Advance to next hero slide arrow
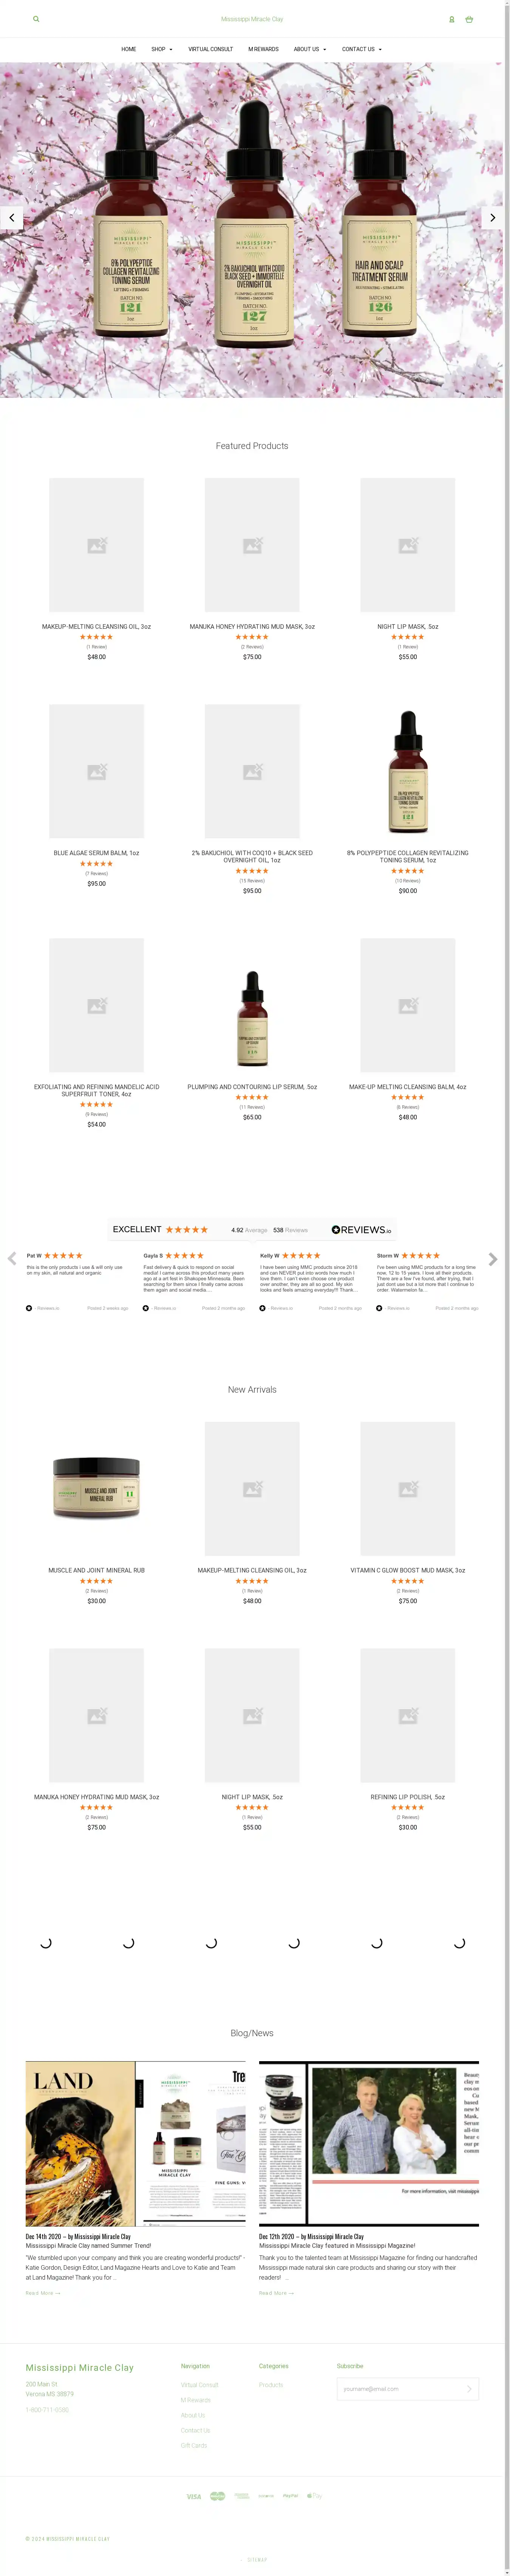This screenshot has height=2576, width=510. point(492,217)
